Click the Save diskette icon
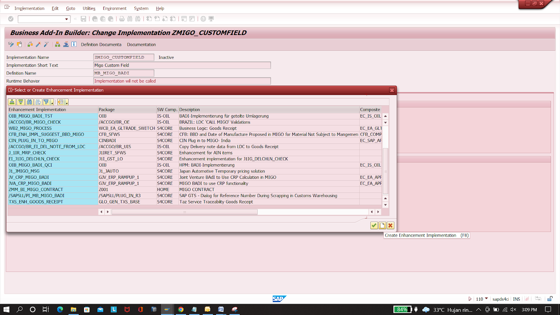This screenshot has width=560, height=315. pos(83,19)
